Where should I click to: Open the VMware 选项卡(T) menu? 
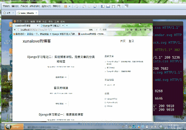click(46, 6)
